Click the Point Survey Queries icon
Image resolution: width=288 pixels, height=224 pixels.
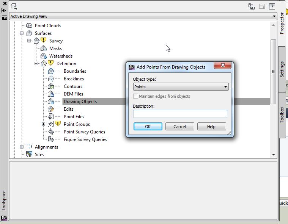coord(51,132)
